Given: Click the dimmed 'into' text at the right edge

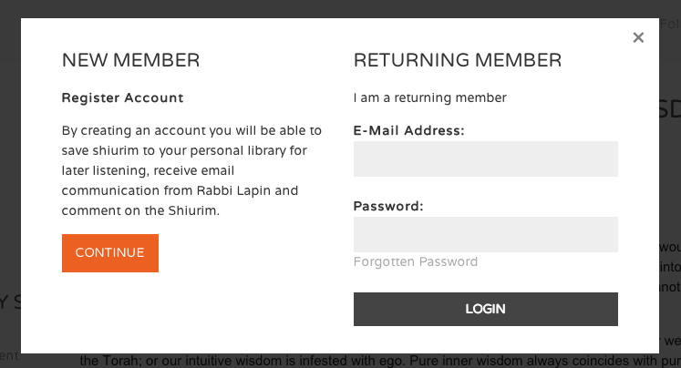Looking at the screenshot, I should point(670,267).
